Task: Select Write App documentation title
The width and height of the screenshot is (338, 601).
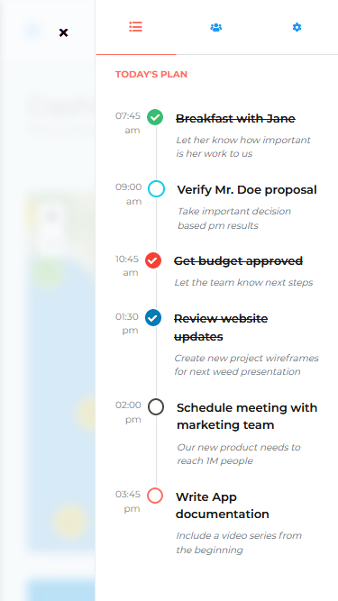Action: pos(223,505)
